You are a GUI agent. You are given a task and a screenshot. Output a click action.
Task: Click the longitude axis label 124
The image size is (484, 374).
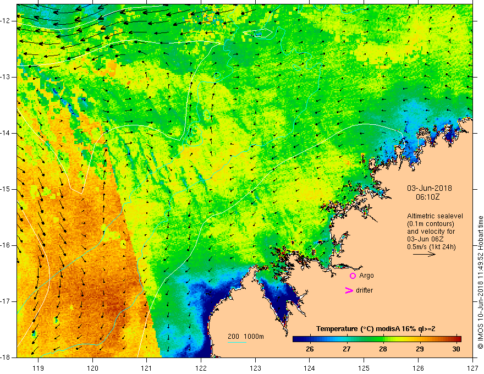pos(310,368)
